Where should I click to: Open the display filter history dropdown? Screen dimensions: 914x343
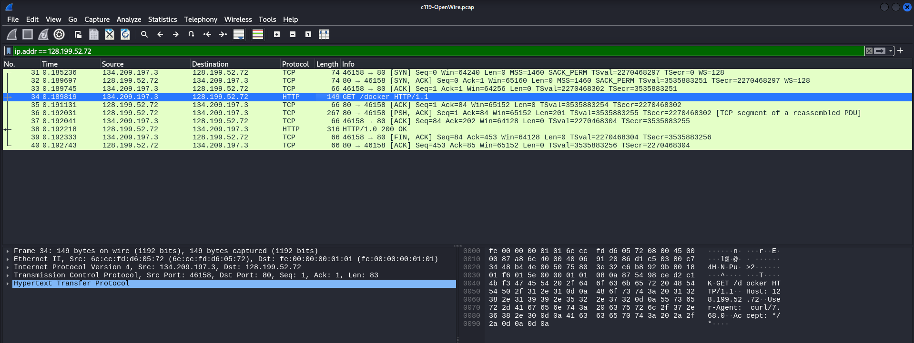point(890,51)
